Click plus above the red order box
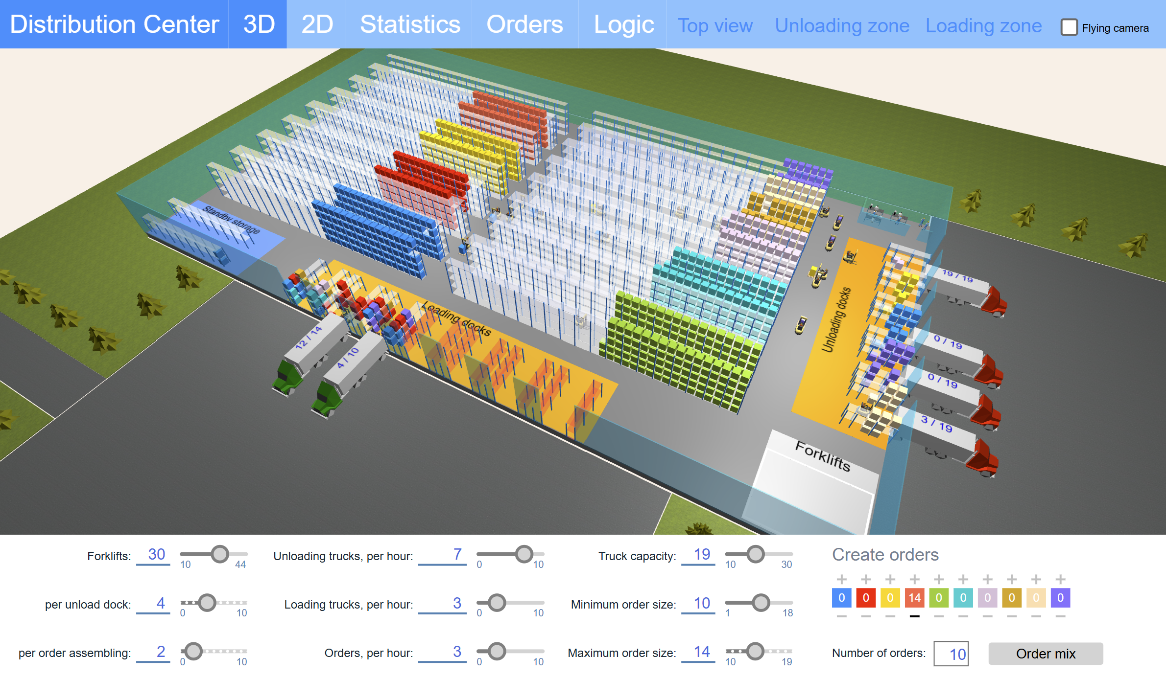Image resolution: width=1166 pixels, height=679 pixels. (x=866, y=580)
